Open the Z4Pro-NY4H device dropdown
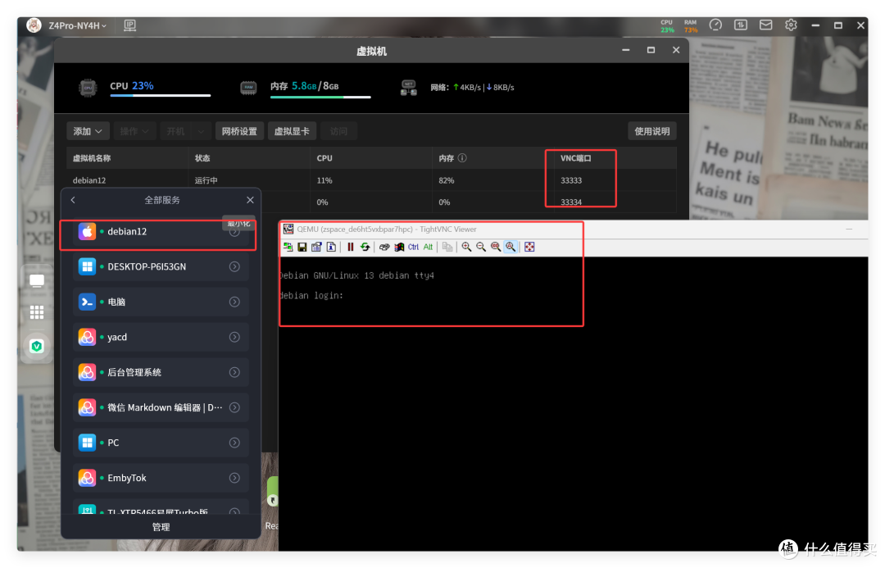The width and height of the screenshot is (885, 568). tap(77, 25)
